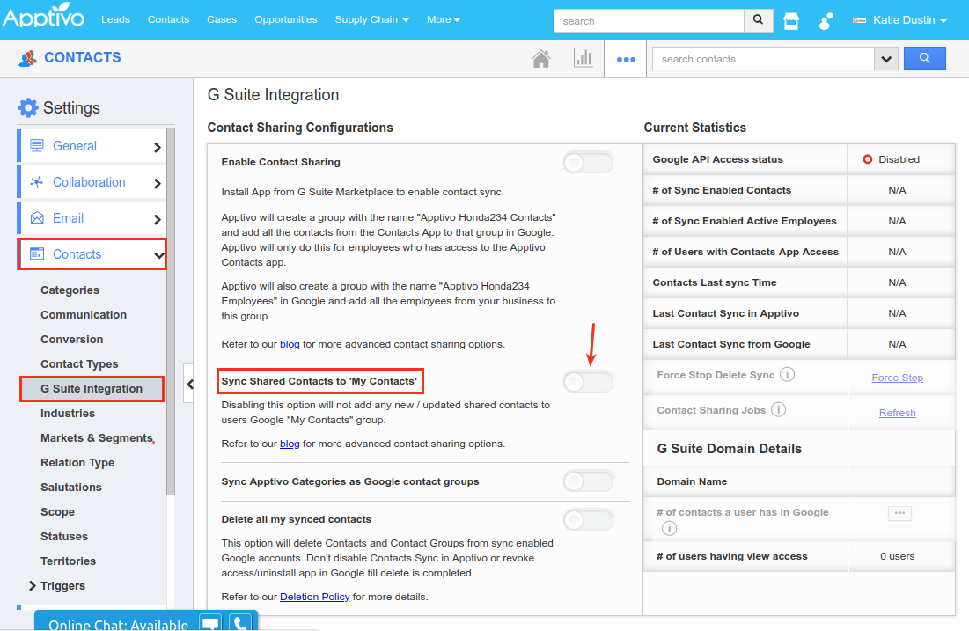Viewport: 969px width, 631px height.
Task: Select Categories in the settings list
Action: pos(70,290)
